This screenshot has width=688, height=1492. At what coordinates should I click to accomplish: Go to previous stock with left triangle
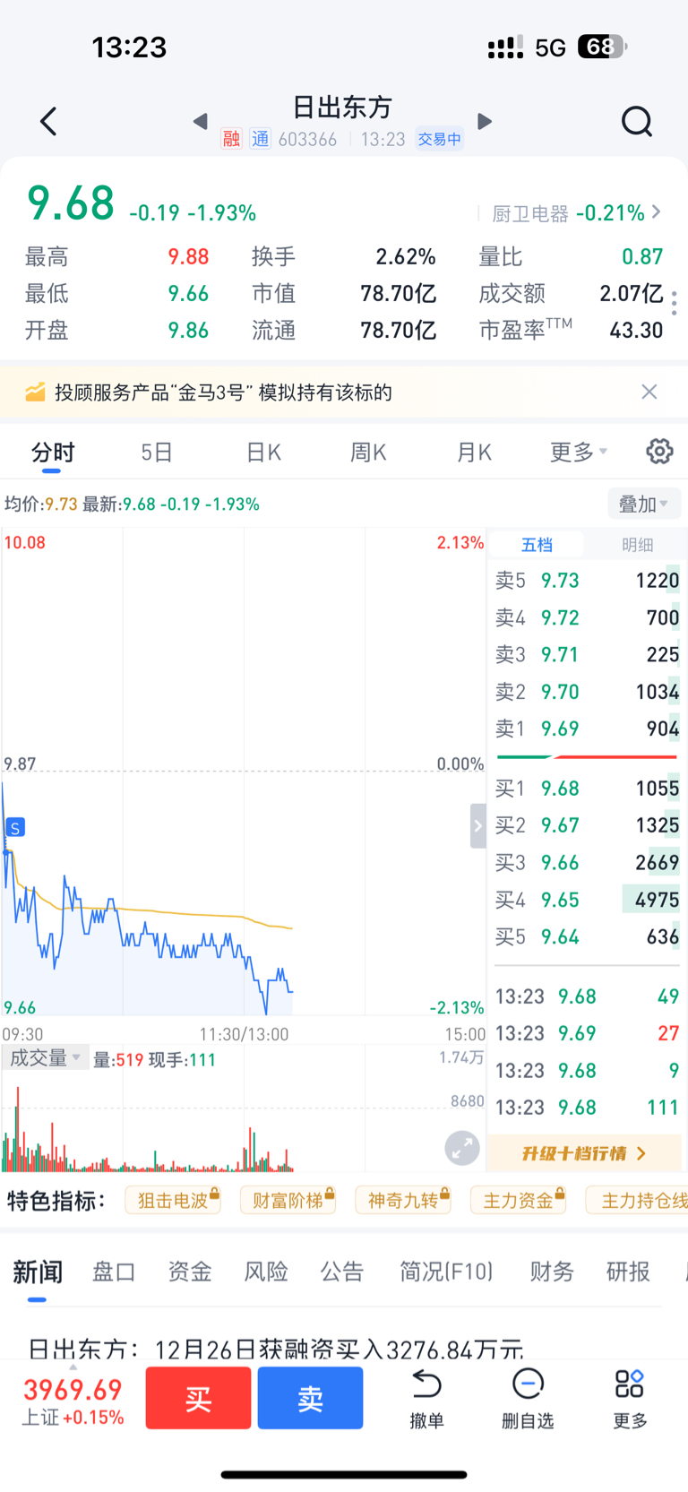click(201, 121)
